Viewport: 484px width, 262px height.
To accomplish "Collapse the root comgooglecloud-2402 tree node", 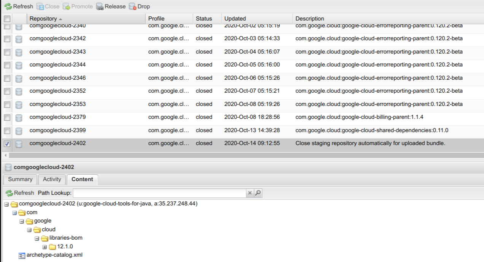I will (x=6, y=204).
